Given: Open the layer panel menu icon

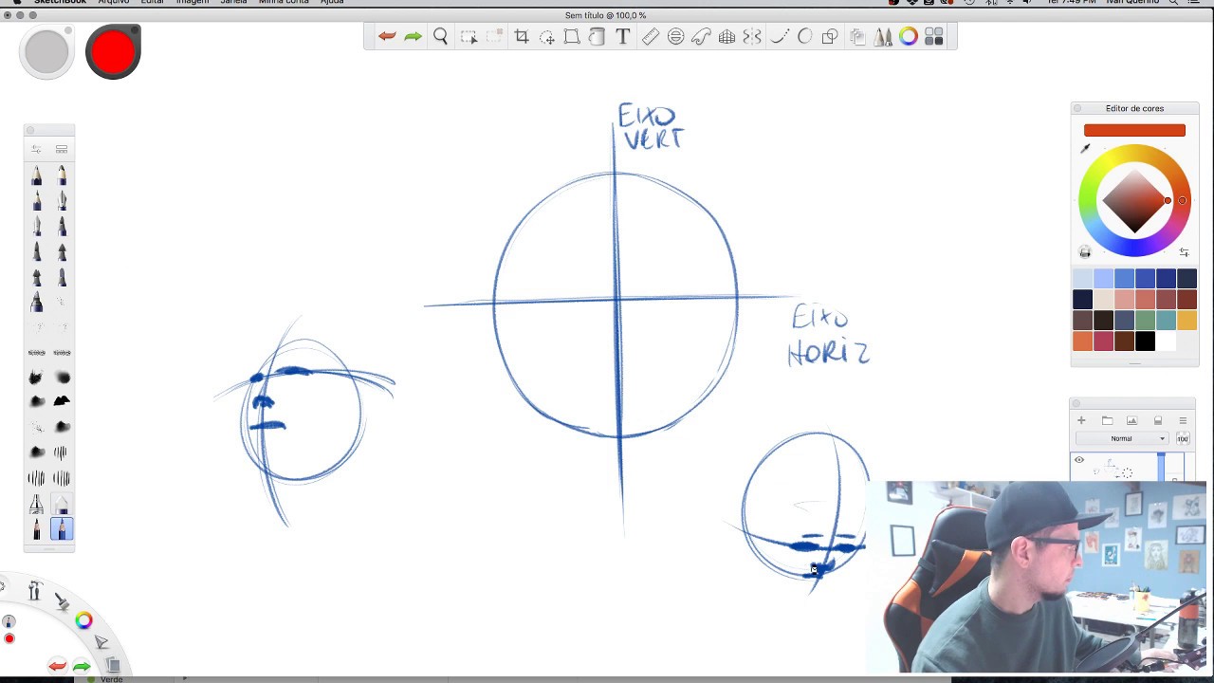Looking at the screenshot, I should pos(1183,420).
